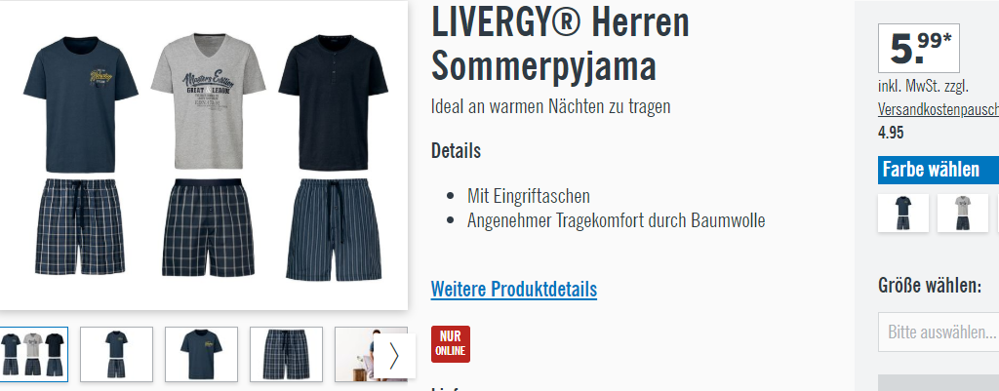Click the Farbe wählen header bar
Viewport: 999px width, 391px height.
click(939, 170)
